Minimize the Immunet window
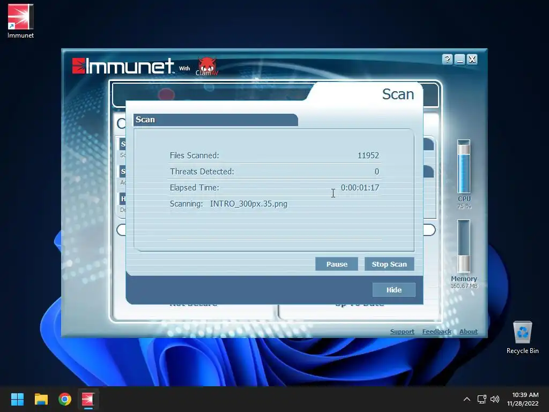This screenshot has height=412, width=549. (459, 59)
